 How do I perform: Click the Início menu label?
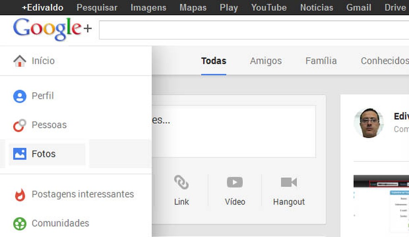[x=43, y=61]
